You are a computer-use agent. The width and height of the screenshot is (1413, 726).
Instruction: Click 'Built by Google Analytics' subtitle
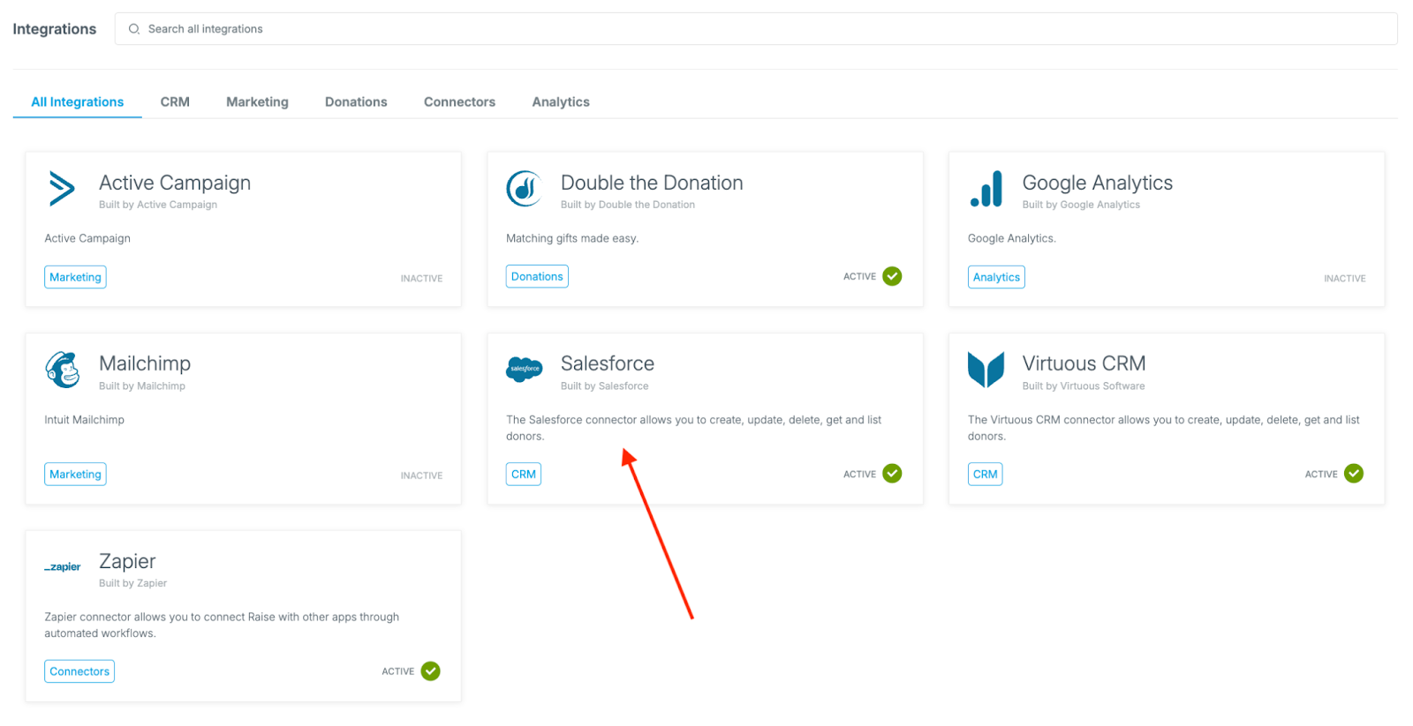click(1081, 205)
